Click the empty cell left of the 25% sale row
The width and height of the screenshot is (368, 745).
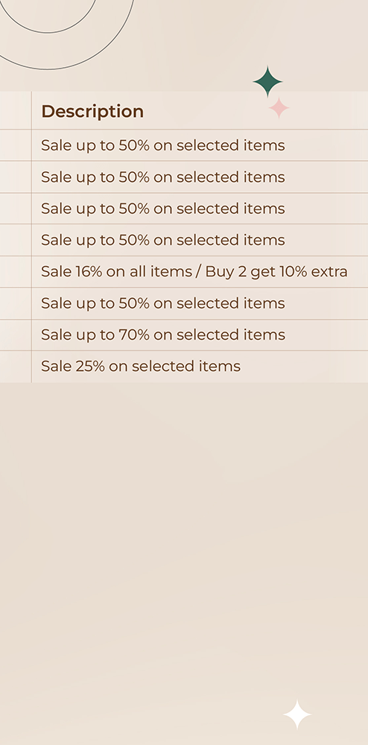16,367
